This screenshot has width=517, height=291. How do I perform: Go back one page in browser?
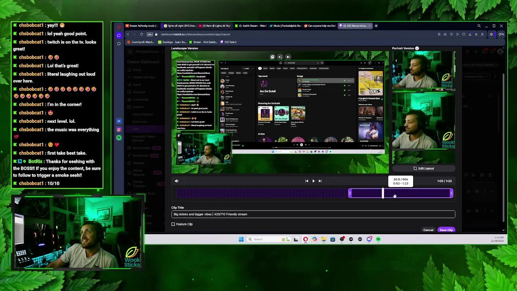(128, 34)
